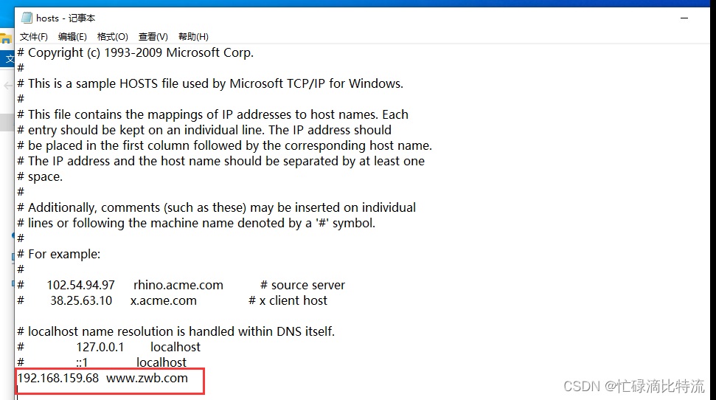Open the 格式(O) menu
The width and height of the screenshot is (716, 400).
[112, 36]
